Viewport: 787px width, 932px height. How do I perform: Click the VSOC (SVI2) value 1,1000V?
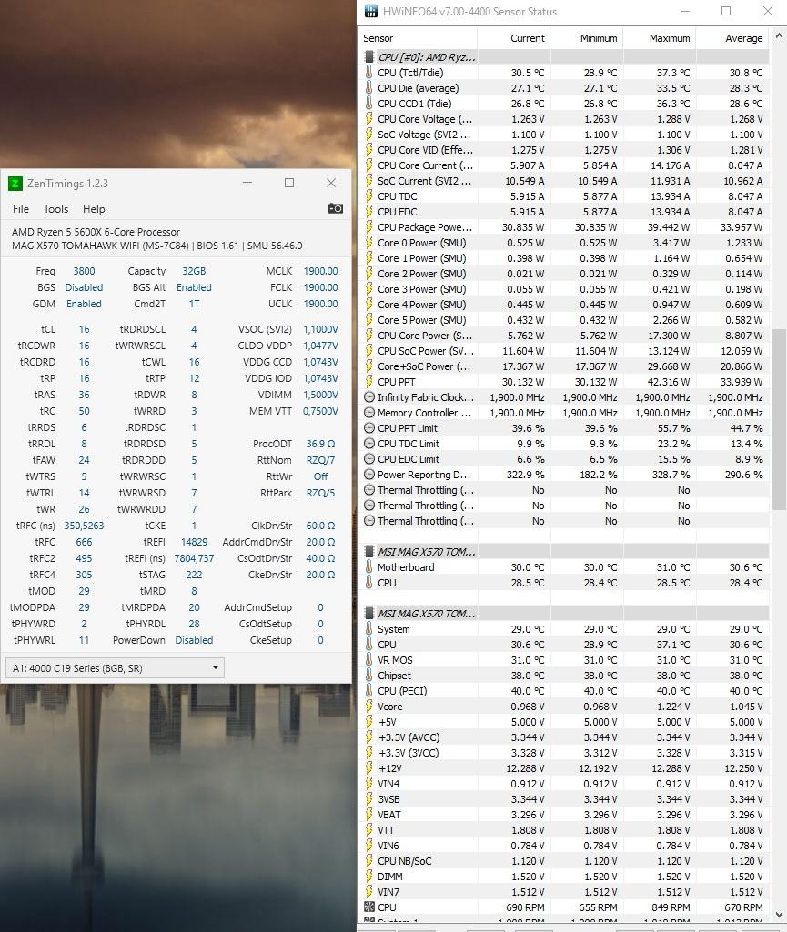pyautogui.click(x=320, y=328)
